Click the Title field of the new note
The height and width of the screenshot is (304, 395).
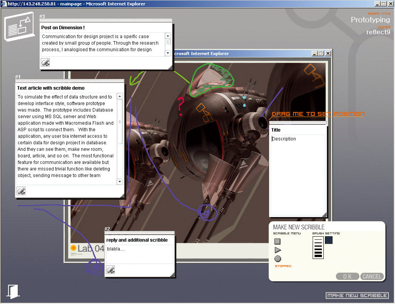(298, 130)
